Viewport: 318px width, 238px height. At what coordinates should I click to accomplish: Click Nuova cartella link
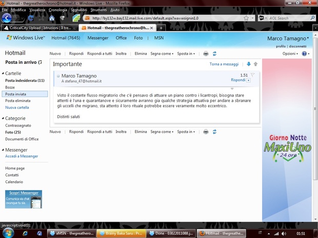pyautogui.click(x=17, y=107)
